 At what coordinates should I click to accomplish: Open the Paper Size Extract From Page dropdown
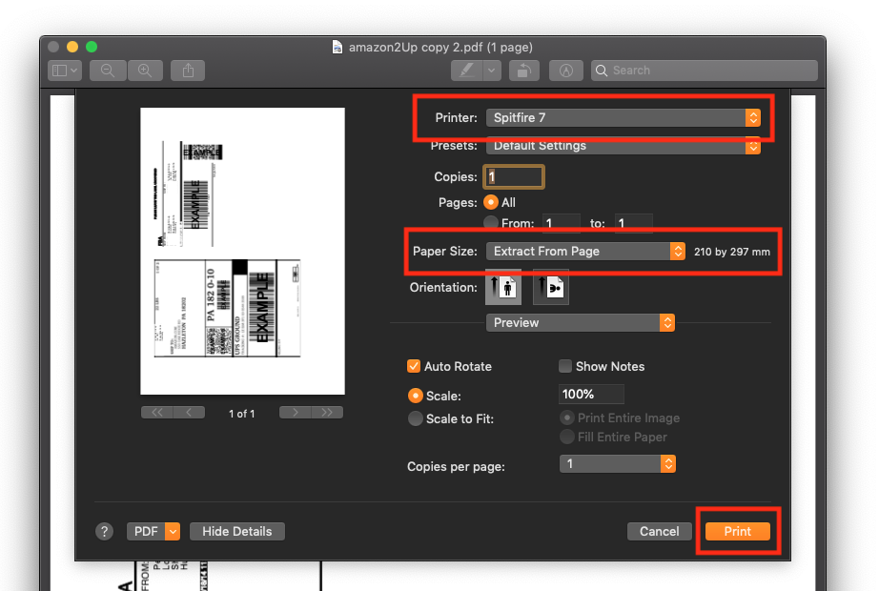coord(585,252)
